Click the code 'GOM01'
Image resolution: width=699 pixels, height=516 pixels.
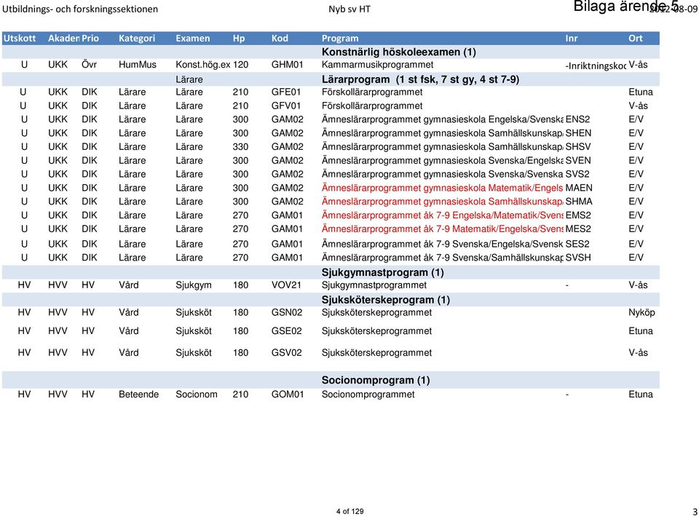(288, 394)
